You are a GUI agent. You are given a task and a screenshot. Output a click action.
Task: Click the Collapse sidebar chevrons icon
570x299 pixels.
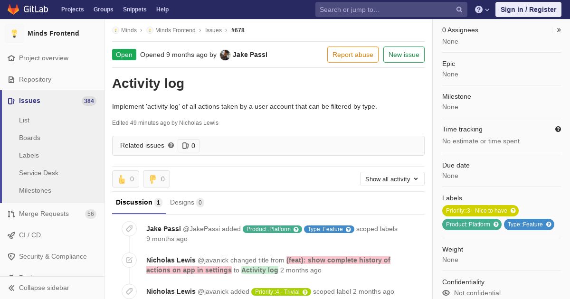pyautogui.click(x=11, y=288)
